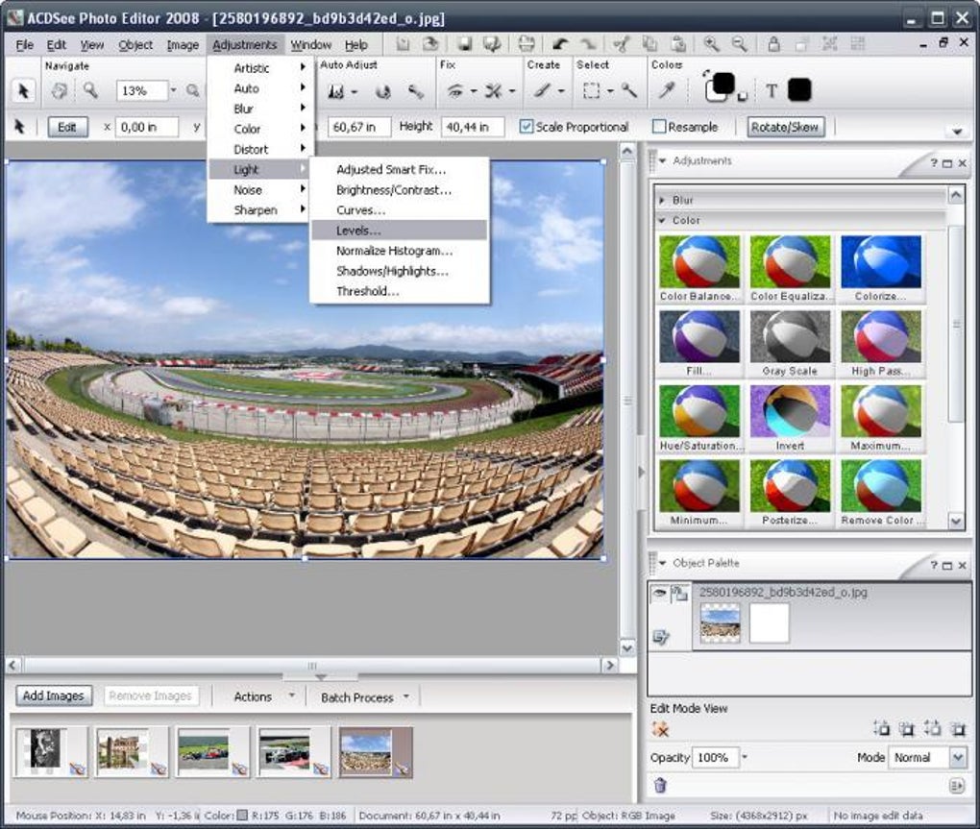The image size is (980, 829).
Task: Select the Hand pan tool in Navigate
Action: 60,91
